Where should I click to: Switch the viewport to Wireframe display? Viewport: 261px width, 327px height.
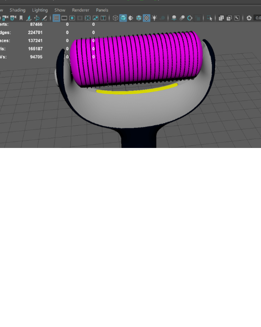tap(115, 18)
